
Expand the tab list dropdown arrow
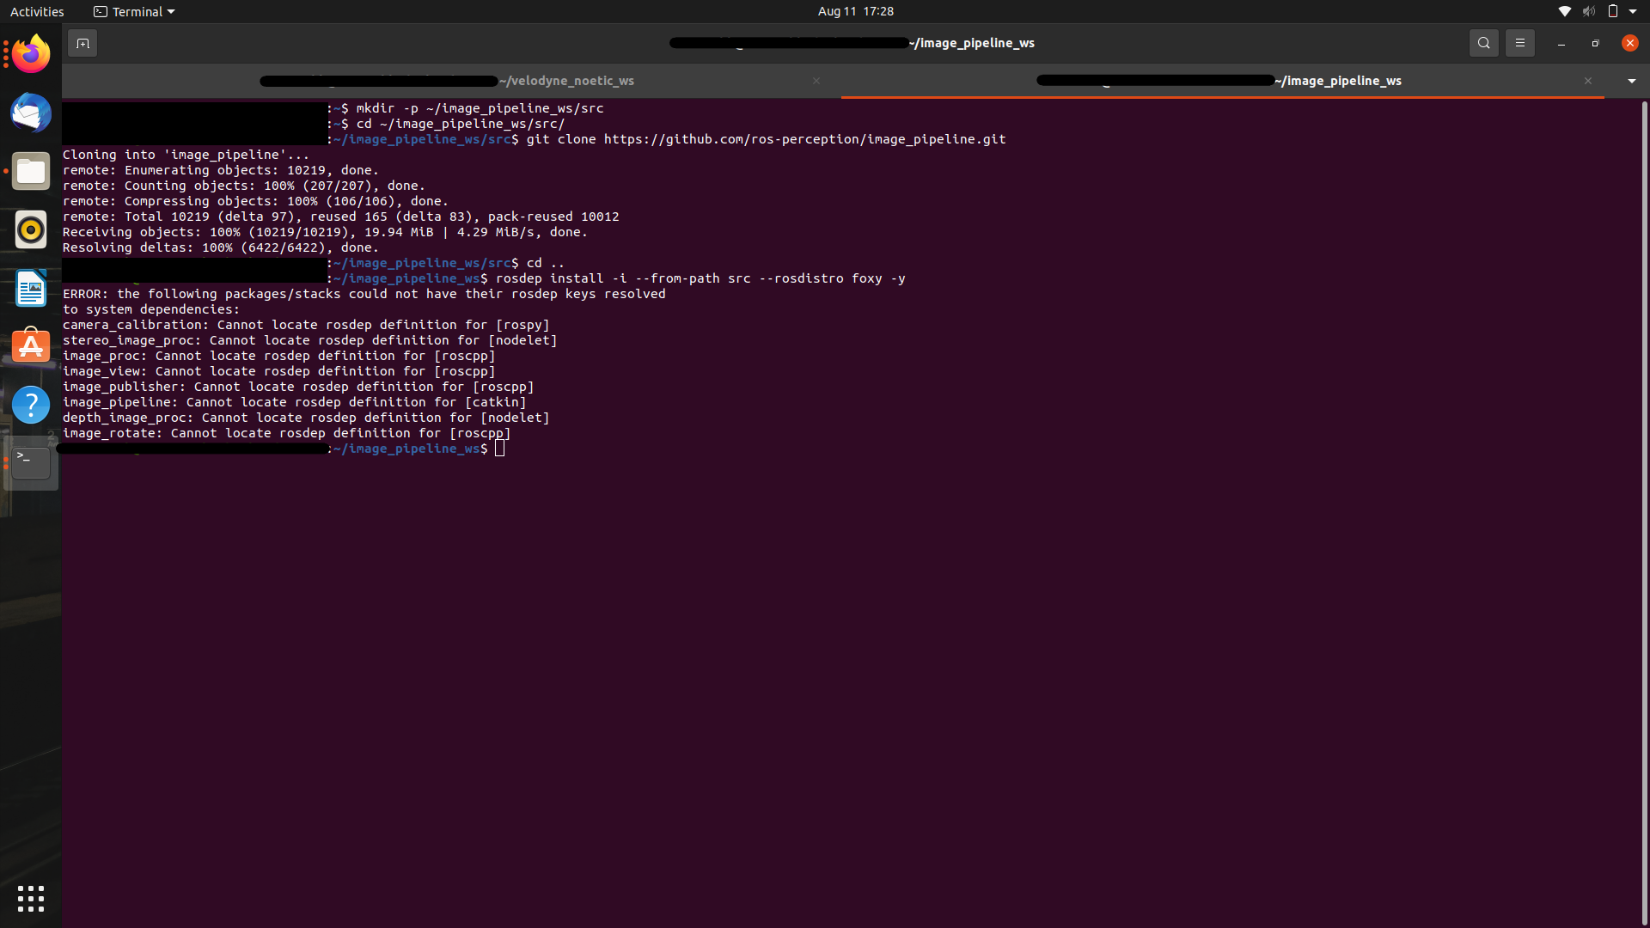tap(1631, 81)
